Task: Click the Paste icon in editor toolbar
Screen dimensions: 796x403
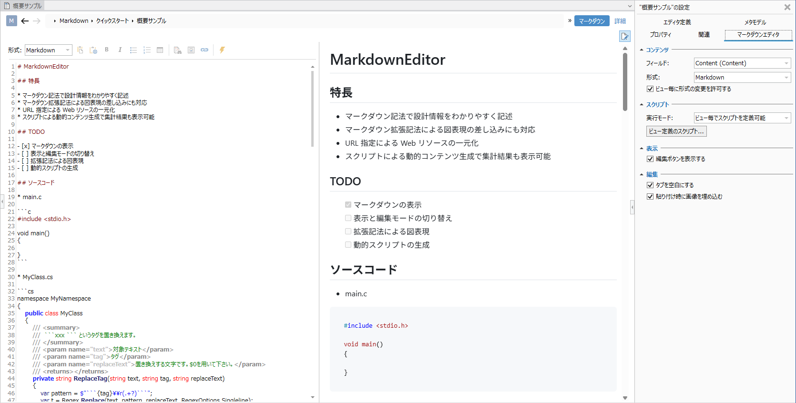Action: (x=80, y=50)
